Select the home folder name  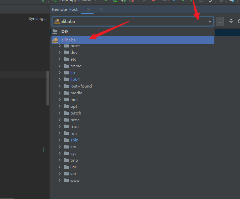pos(76,66)
